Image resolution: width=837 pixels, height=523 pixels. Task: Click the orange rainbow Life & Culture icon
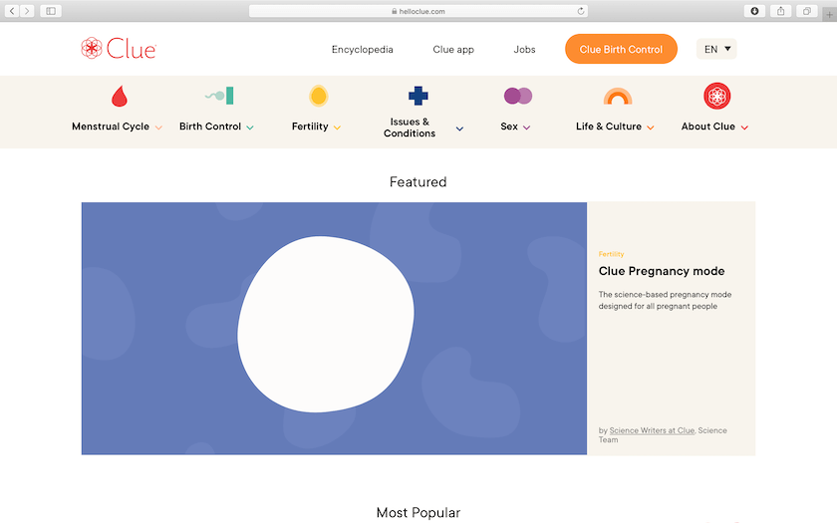tap(618, 96)
